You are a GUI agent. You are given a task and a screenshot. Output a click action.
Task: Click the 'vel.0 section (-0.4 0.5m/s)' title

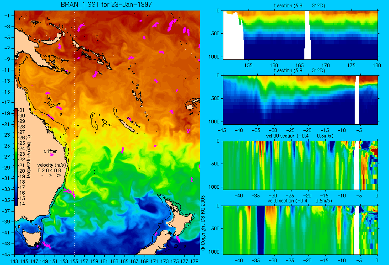(x=300, y=201)
